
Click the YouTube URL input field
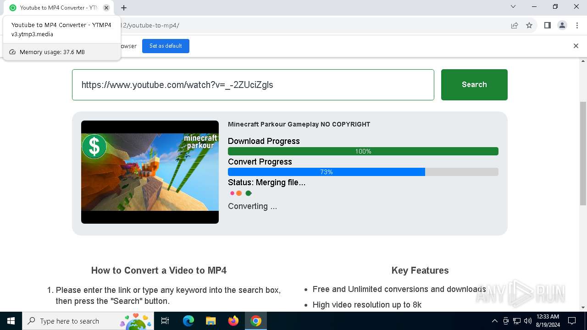pyautogui.click(x=253, y=85)
